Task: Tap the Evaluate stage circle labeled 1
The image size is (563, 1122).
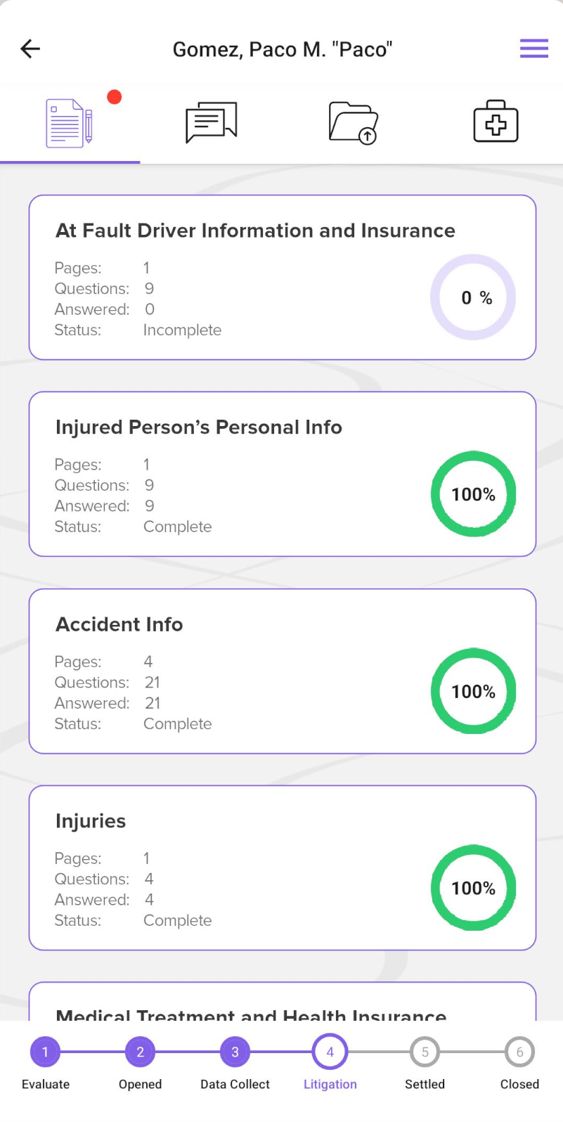Action: pyautogui.click(x=45, y=1052)
